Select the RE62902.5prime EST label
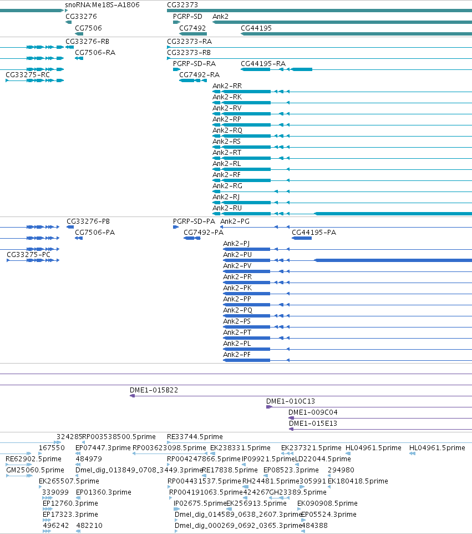Image resolution: width=472 pixels, height=534 pixels. (x=33, y=459)
